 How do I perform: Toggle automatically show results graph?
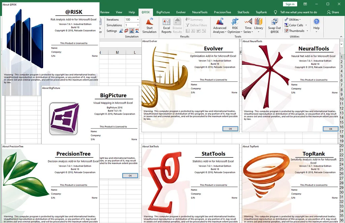tap(132, 31)
